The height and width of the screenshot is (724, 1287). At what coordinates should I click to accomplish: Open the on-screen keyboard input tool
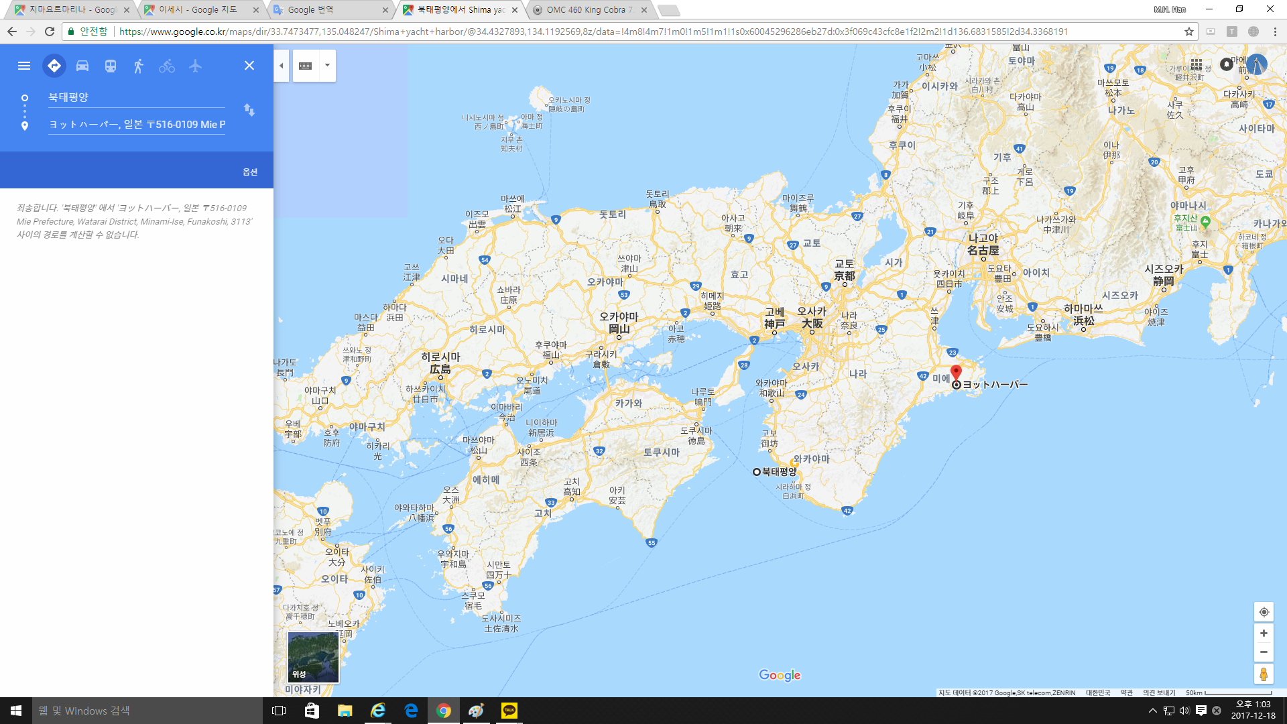point(306,66)
